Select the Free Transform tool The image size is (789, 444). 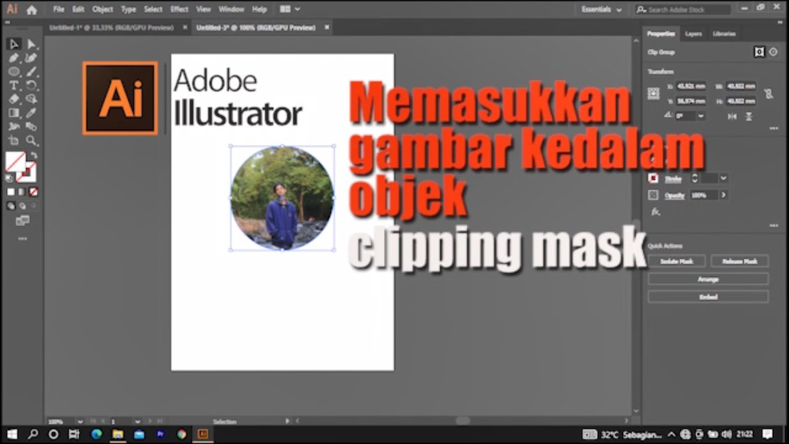click(14, 126)
